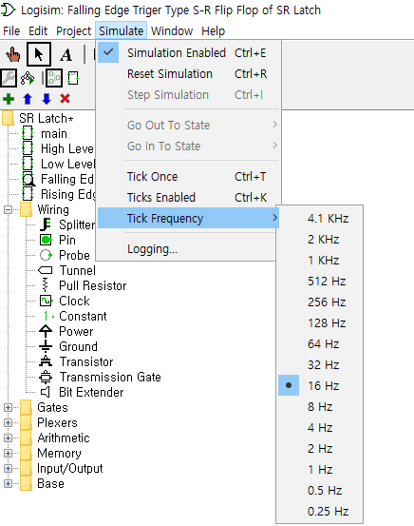Select the Transistor component icon

(46, 361)
